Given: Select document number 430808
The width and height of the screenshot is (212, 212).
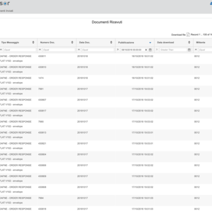Looking at the screenshot, I should coord(42,187).
